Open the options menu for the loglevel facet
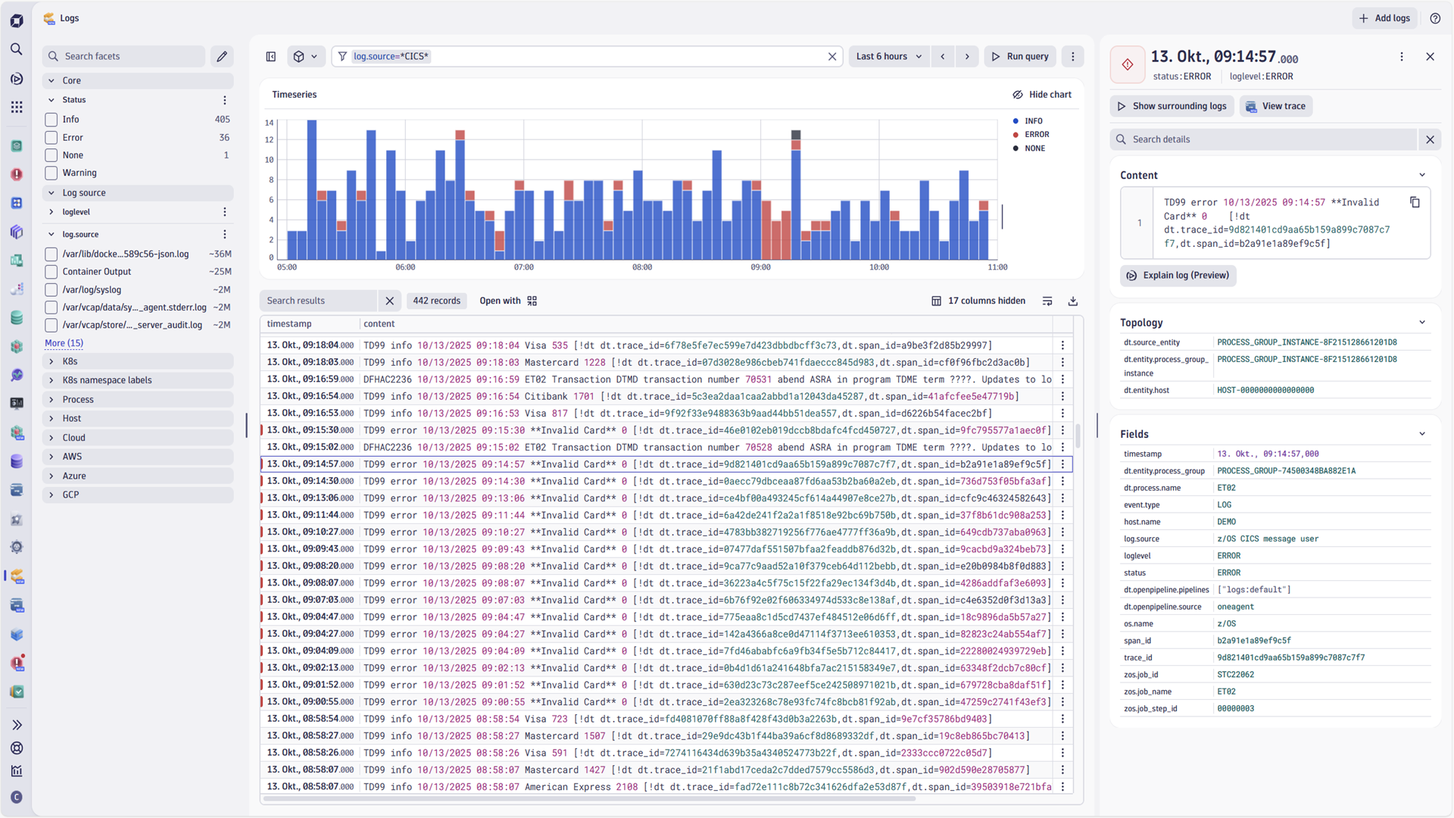Image resolution: width=1454 pixels, height=818 pixels. [x=224, y=212]
